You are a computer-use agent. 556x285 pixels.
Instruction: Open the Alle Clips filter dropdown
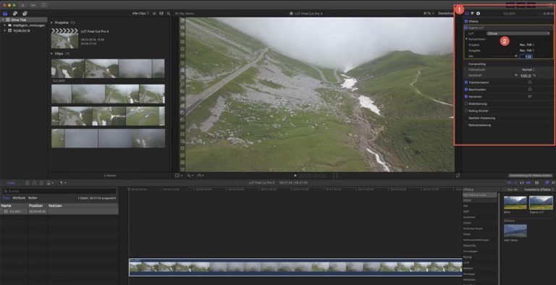pos(140,14)
